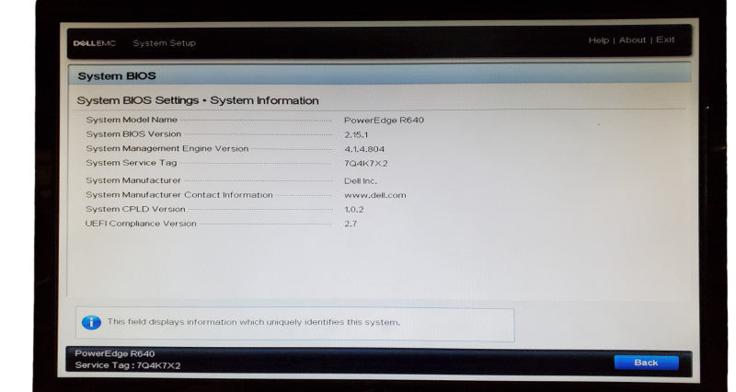The width and height of the screenshot is (736, 392).
Task: Select the System Model Name label
Action: [132, 120]
